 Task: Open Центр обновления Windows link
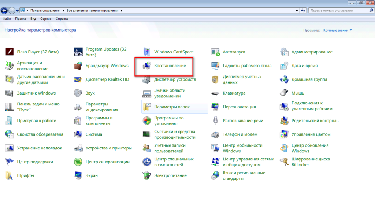tap(310, 148)
